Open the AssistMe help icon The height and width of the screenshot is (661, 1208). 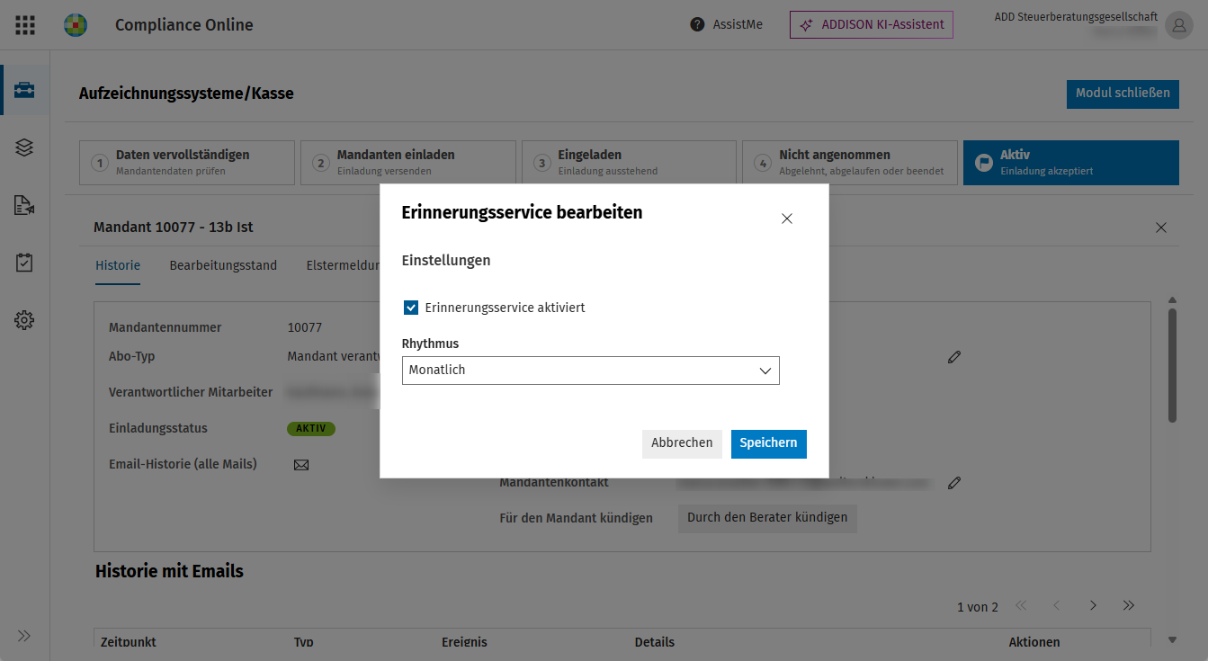[x=697, y=25]
